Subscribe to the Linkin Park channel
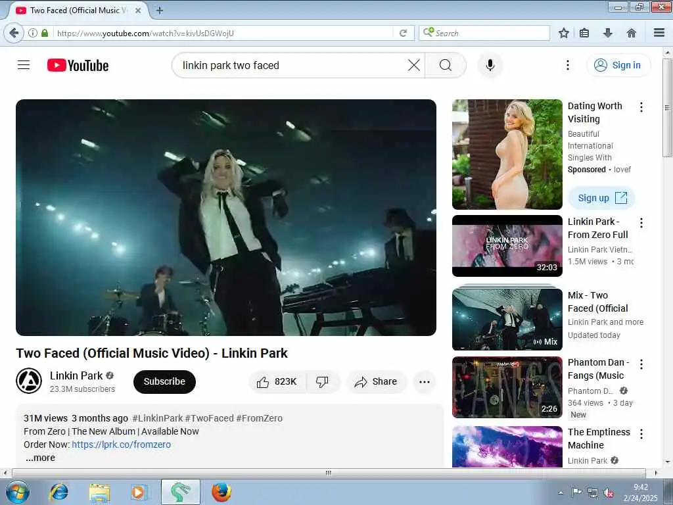This screenshot has width=673, height=505. tap(164, 382)
